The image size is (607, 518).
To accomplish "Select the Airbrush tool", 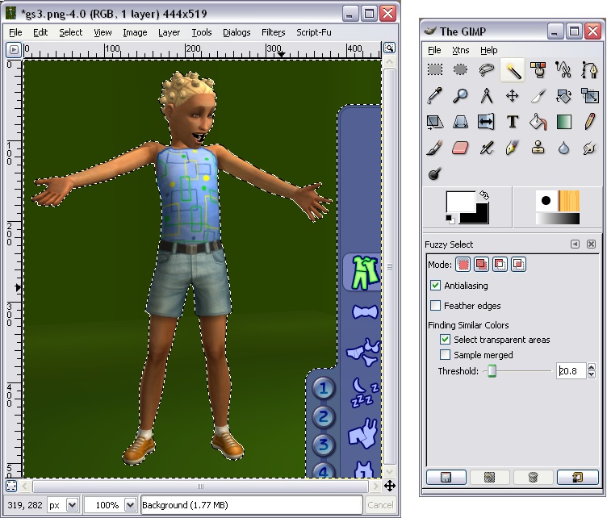I will pos(486,148).
